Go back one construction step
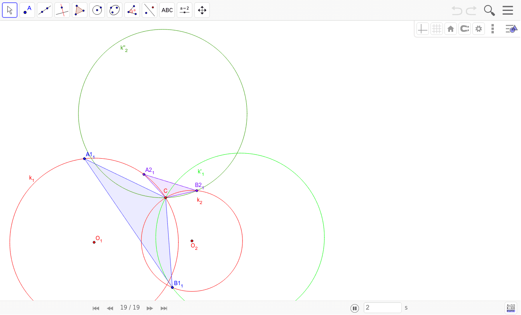The width and height of the screenshot is (521, 315). coord(110,308)
